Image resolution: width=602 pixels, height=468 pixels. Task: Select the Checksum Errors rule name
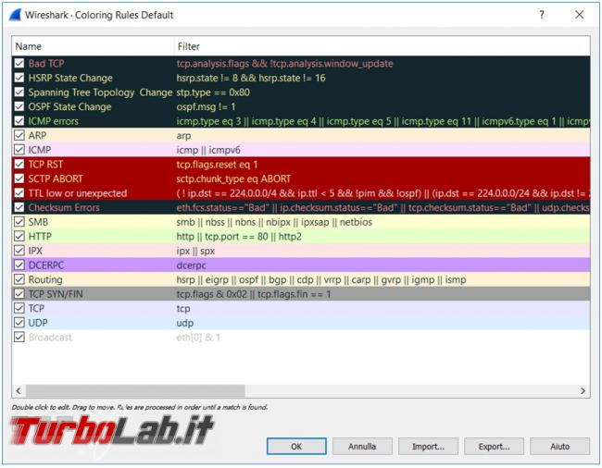pyautogui.click(x=64, y=208)
